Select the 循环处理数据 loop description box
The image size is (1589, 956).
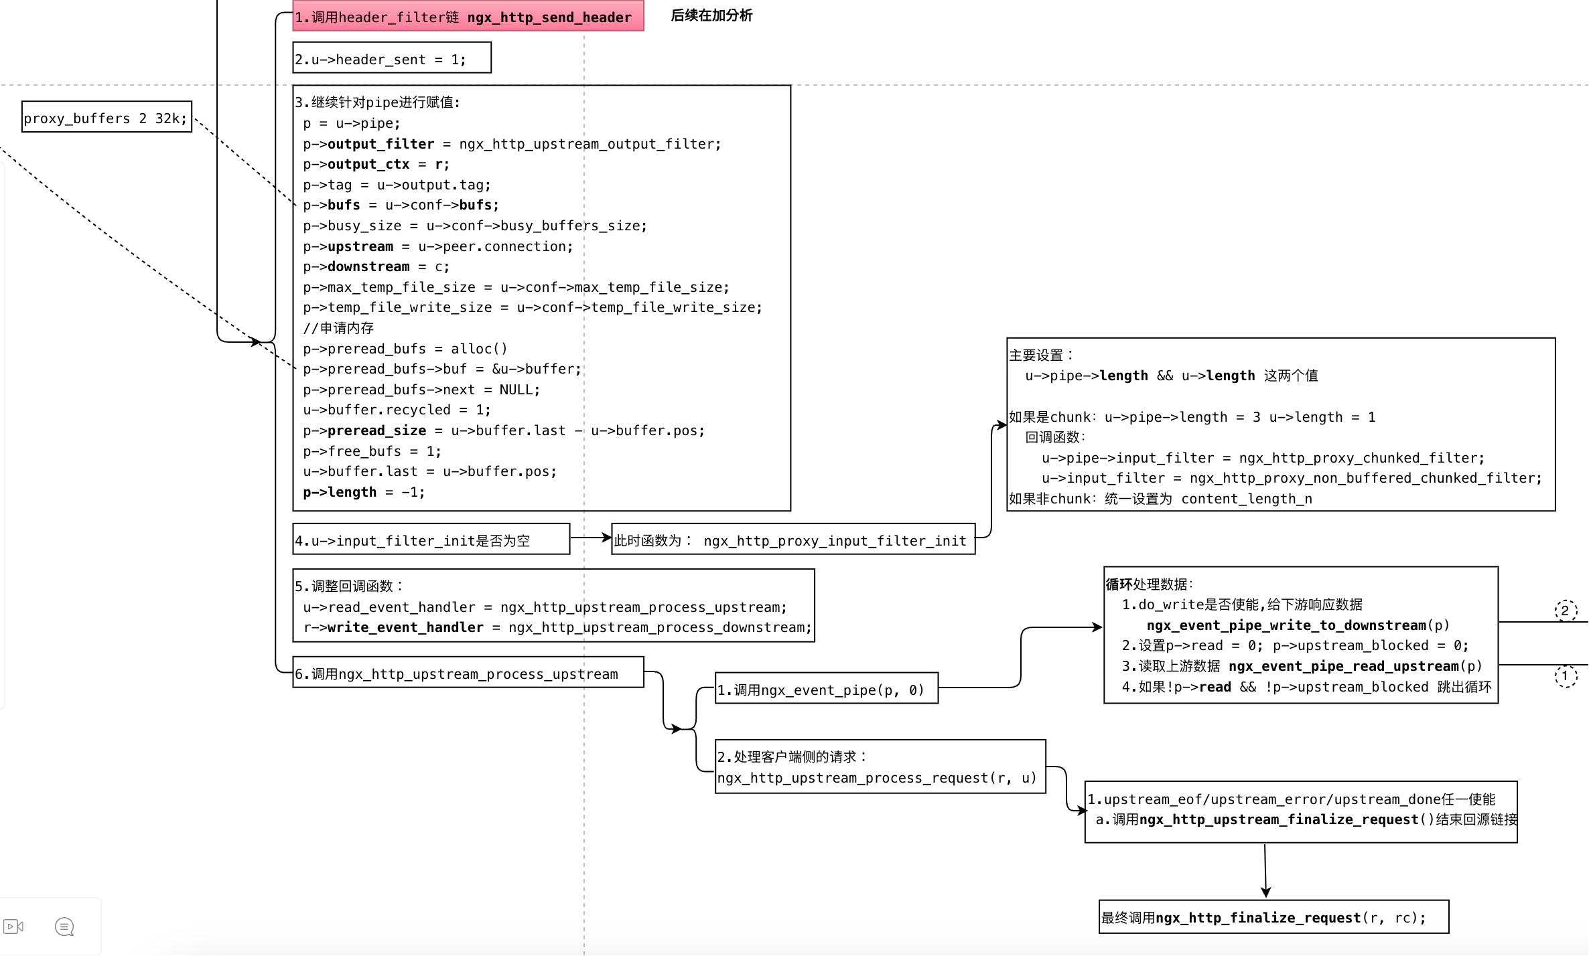click(x=1300, y=635)
